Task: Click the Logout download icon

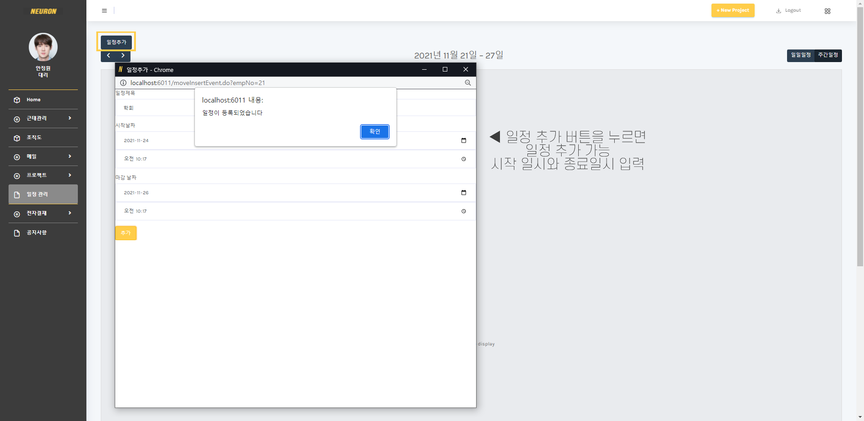Action: [778, 11]
